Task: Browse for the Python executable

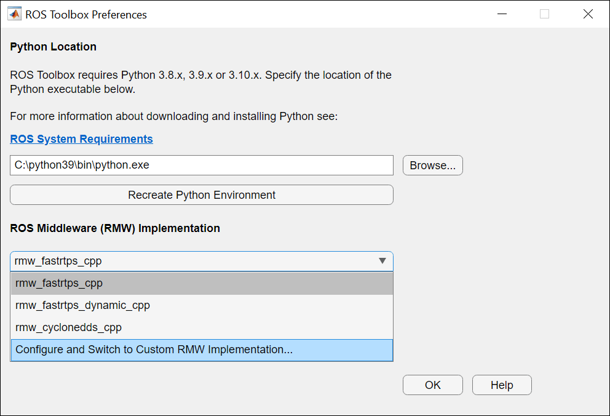Action: coord(433,166)
